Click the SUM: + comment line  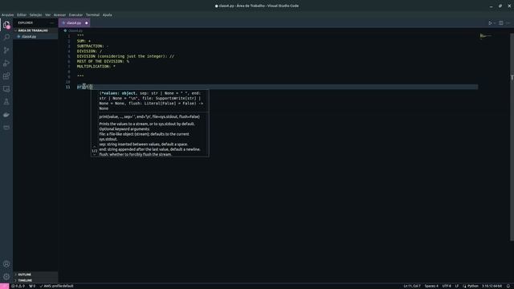(84, 41)
